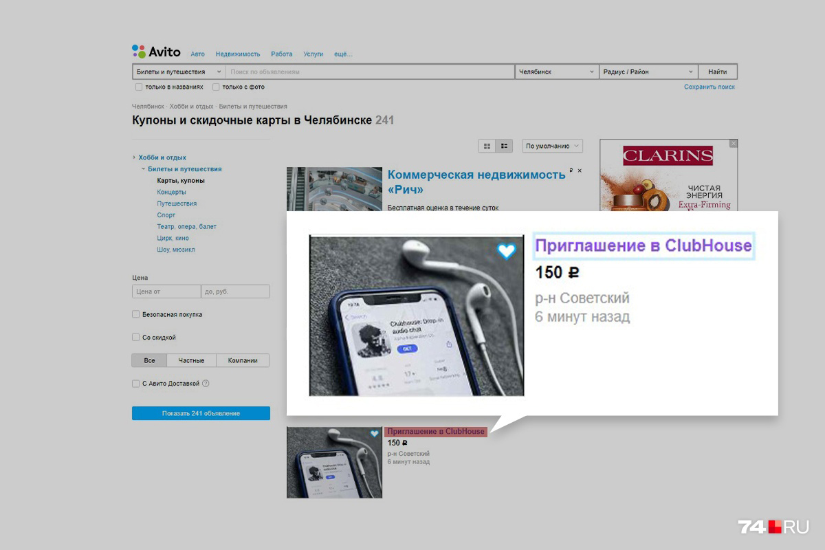Open Clarins advertisement image
This screenshot has width=825, height=550.
[668, 177]
